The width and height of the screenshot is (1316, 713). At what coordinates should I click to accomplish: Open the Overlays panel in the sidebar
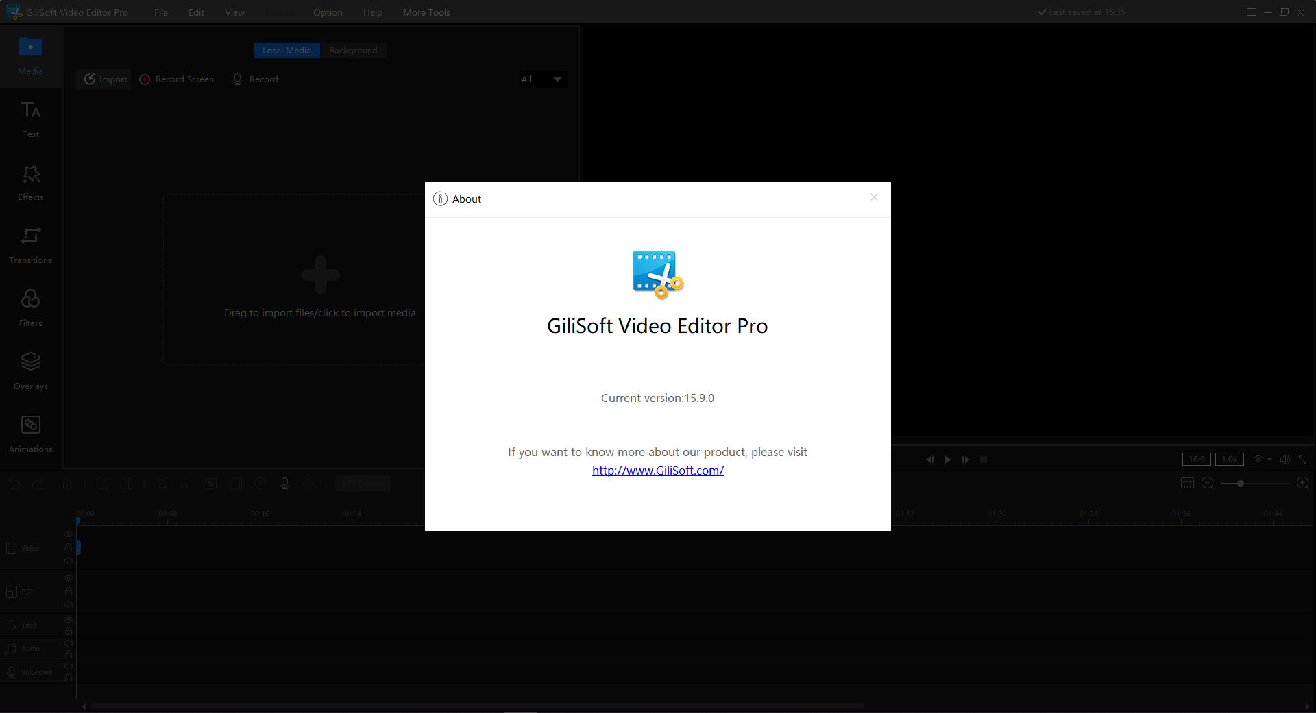coord(31,371)
